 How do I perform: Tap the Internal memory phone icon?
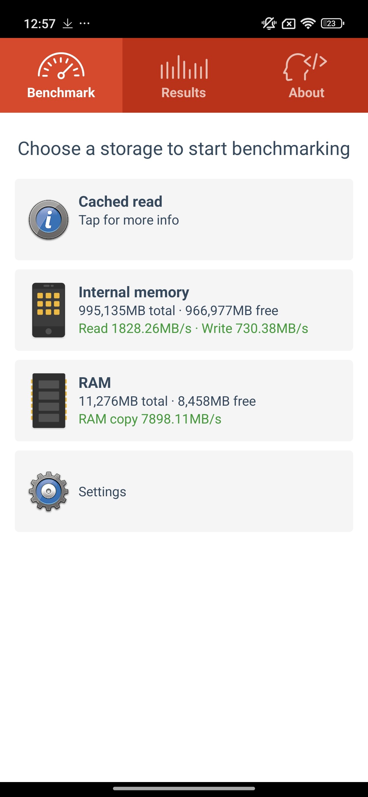coord(49,310)
